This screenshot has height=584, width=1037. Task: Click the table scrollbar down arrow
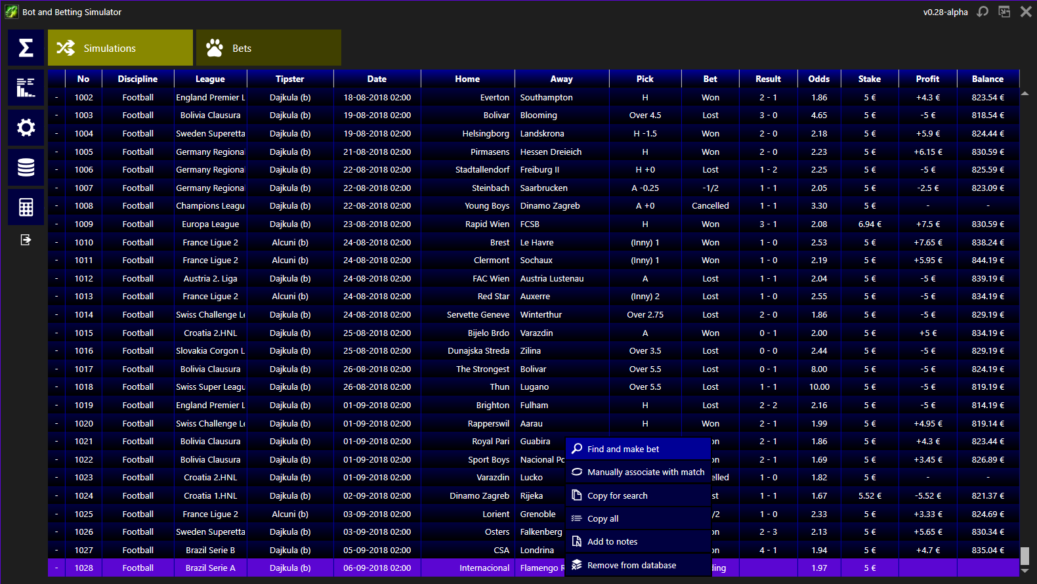pos(1025,572)
